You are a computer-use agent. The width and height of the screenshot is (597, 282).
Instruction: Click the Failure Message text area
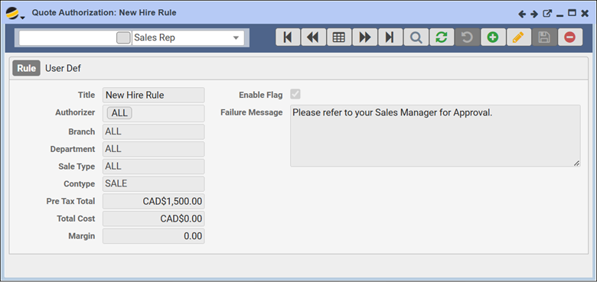[x=436, y=136]
